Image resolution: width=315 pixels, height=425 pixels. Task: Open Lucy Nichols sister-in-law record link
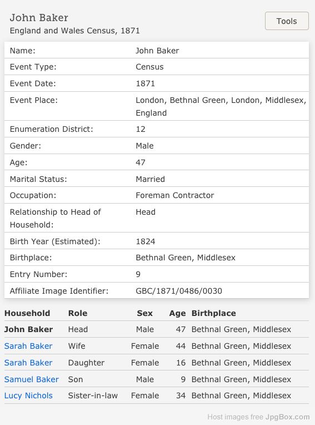tap(28, 396)
